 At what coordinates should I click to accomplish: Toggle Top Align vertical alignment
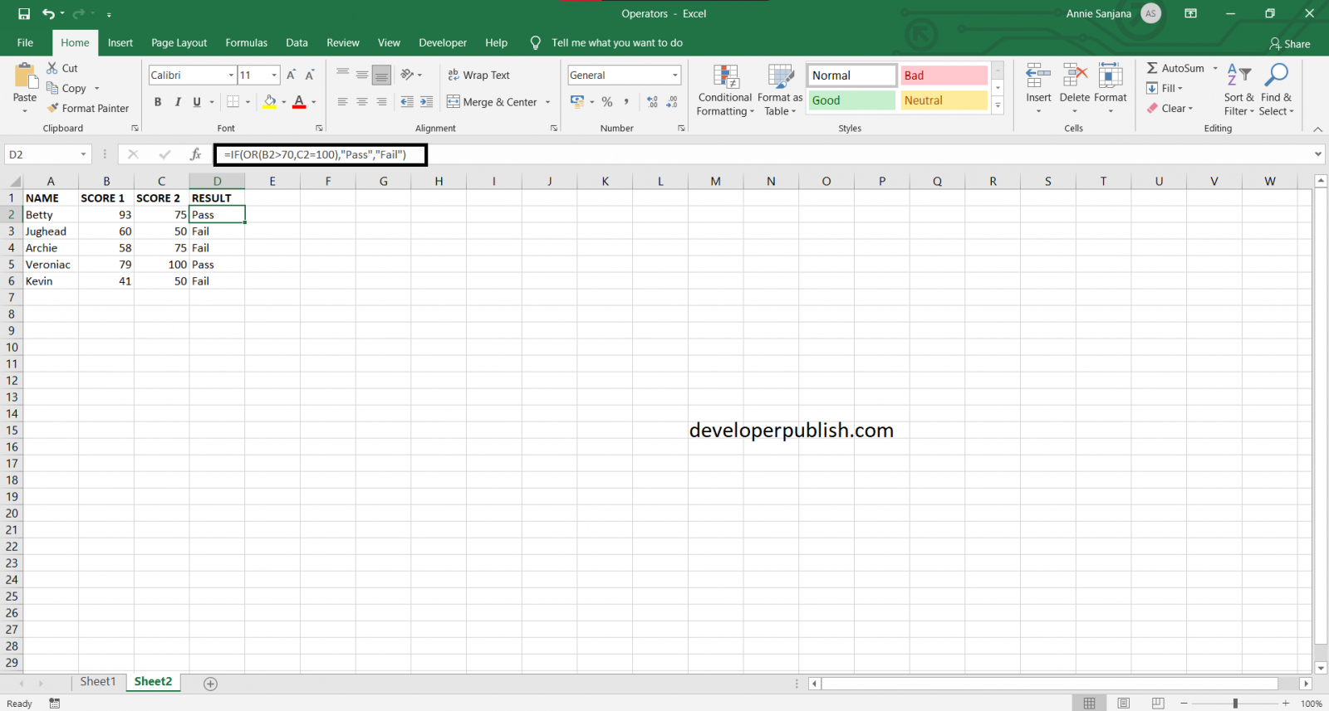pyautogui.click(x=342, y=75)
